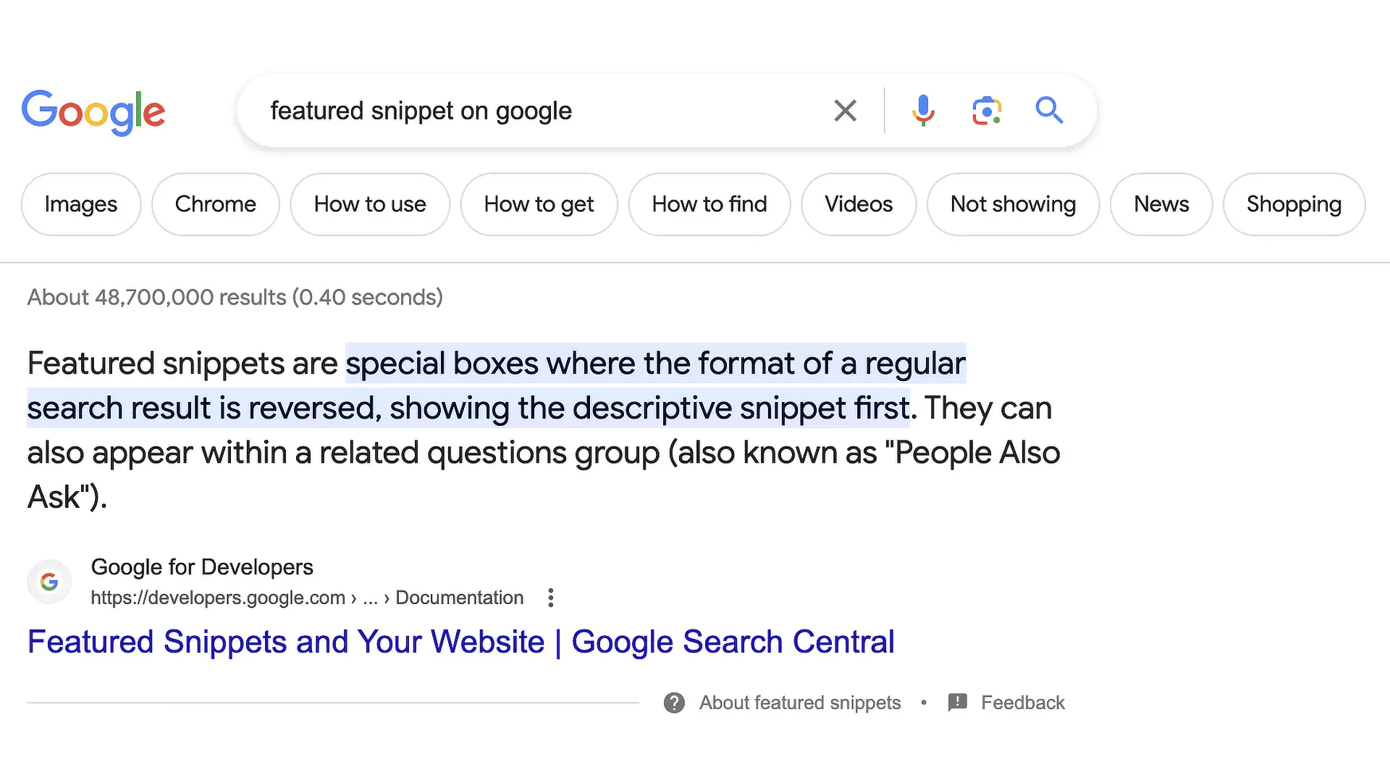The image size is (1390, 783).
Task: Select the Images filter tab
Action: point(81,204)
